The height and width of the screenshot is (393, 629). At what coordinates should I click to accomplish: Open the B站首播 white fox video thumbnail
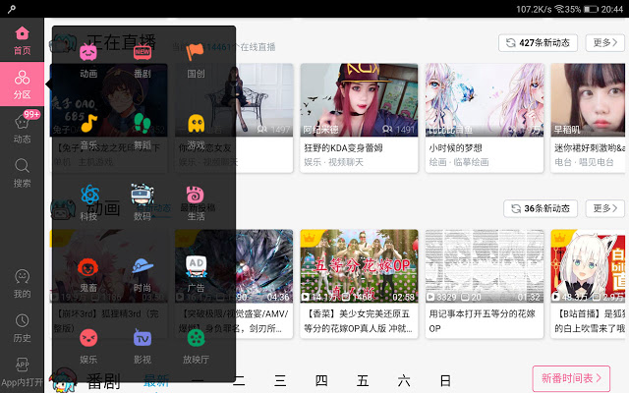click(588, 266)
